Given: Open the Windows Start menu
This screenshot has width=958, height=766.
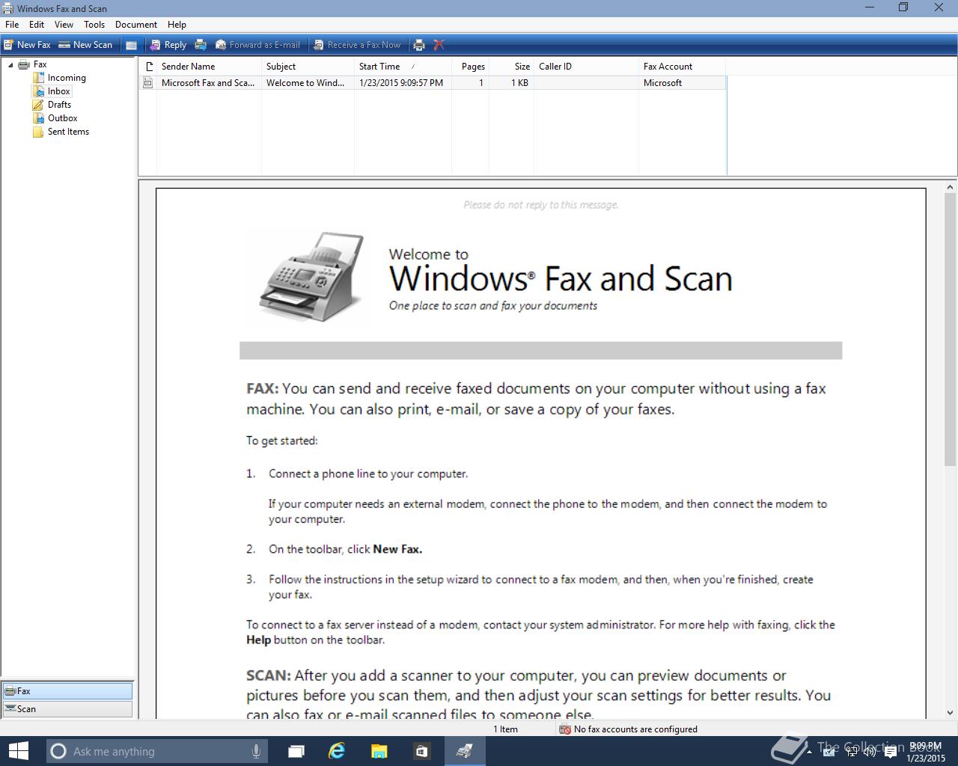Looking at the screenshot, I should pos(18,751).
